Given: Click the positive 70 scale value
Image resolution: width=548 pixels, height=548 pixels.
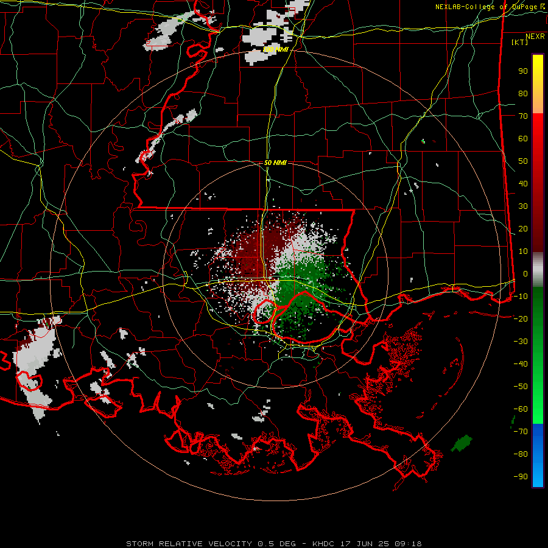Looking at the screenshot, I should pyautogui.click(x=523, y=116).
